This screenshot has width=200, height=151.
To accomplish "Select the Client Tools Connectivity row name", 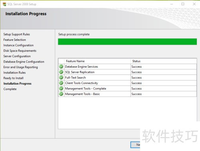I will (81, 83).
